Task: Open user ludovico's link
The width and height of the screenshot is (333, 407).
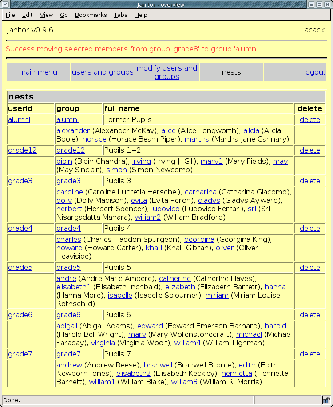Action: pos(166,209)
